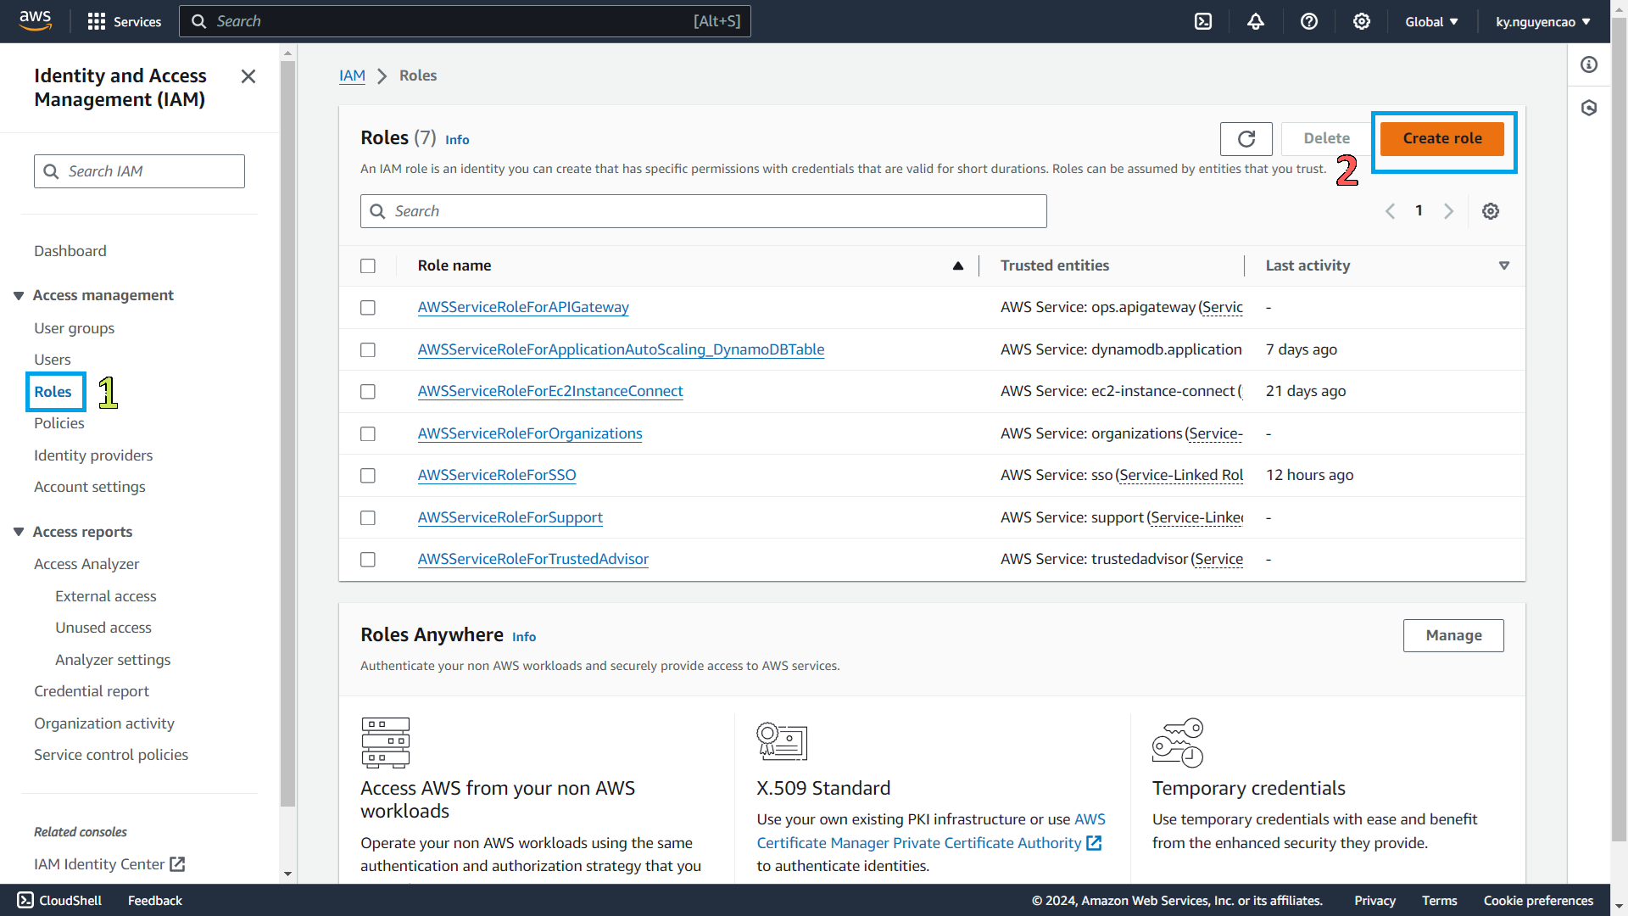Open the info panel icon on right

[x=1589, y=64]
